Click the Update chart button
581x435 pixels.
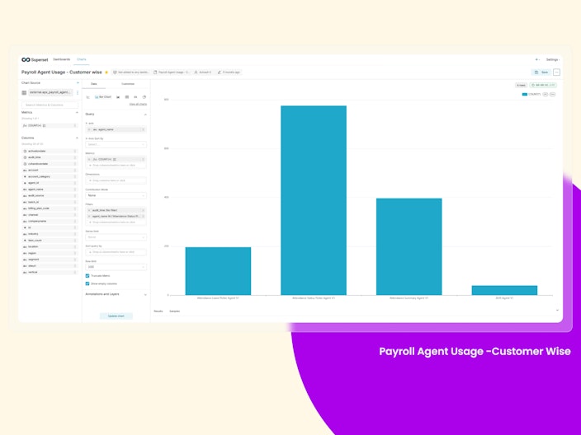pos(116,316)
